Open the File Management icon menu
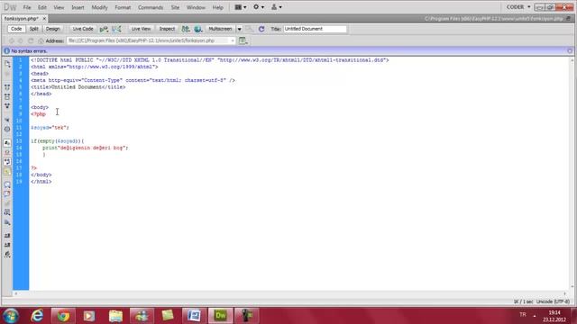The image size is (577, 324). click(186, 29)
